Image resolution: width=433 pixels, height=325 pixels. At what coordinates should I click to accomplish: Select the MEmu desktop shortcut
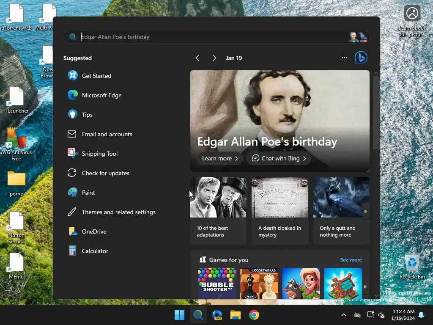(x=16, y=266)
